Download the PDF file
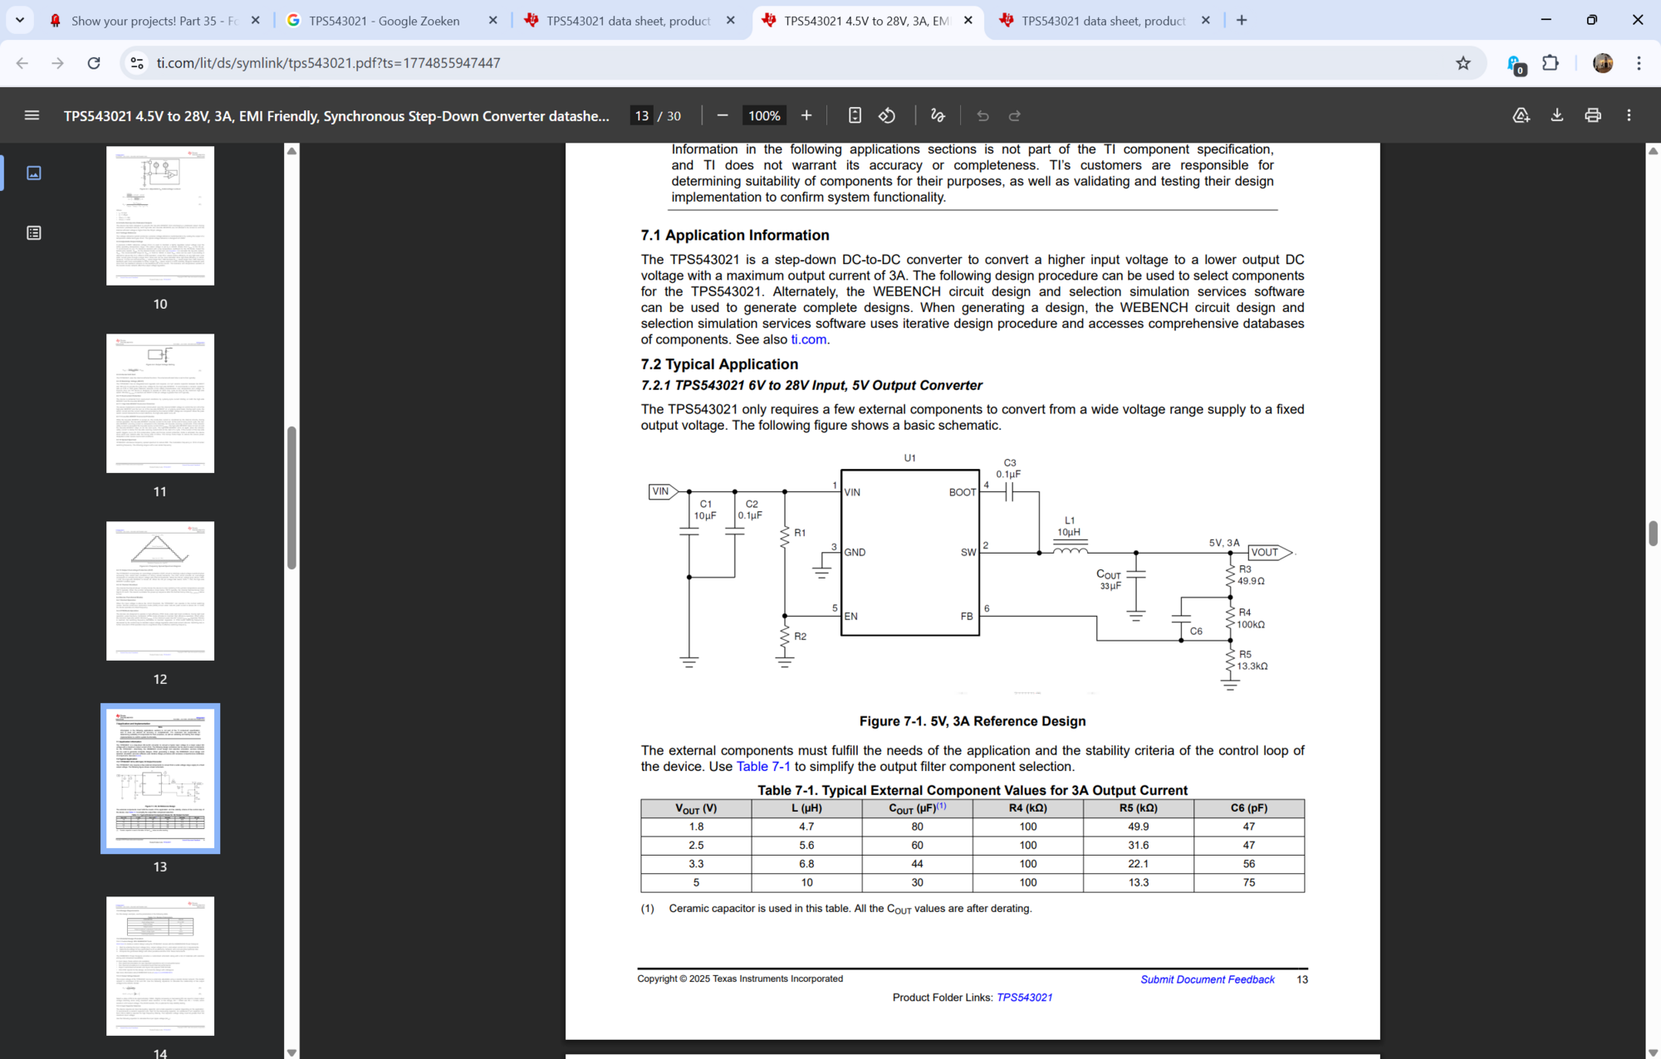The height and width of the screenshot is (1059, 1661). click(x=1557, y=115)
